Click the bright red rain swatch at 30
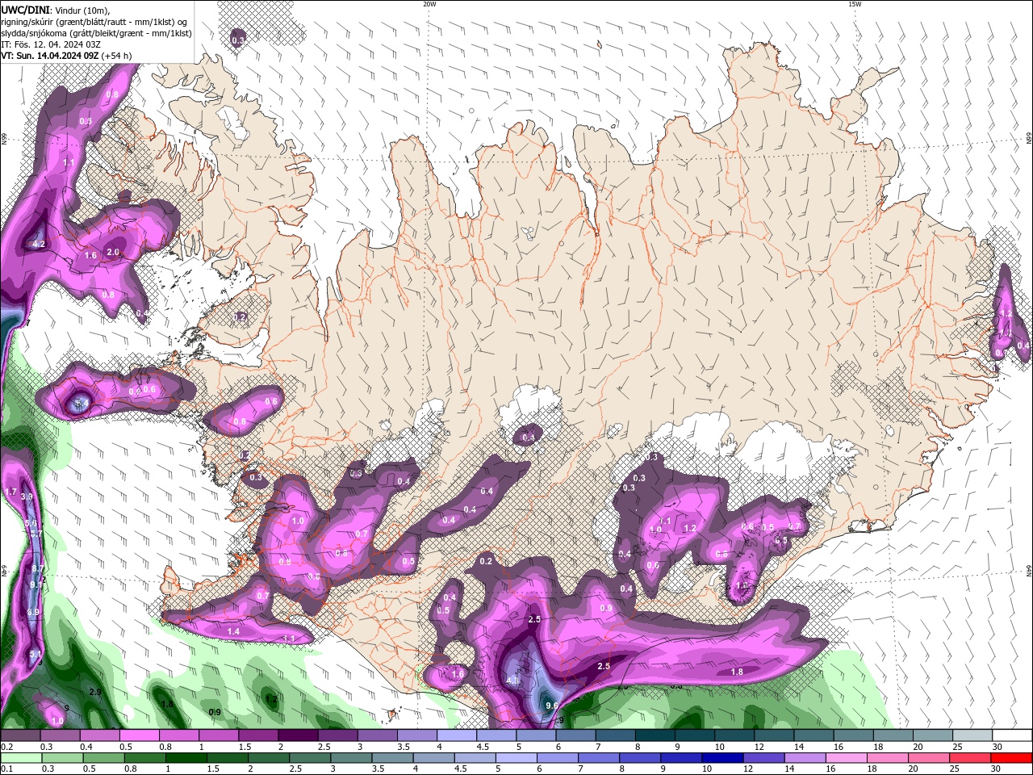This screenshot has width=1033, height=775. 1011,758
